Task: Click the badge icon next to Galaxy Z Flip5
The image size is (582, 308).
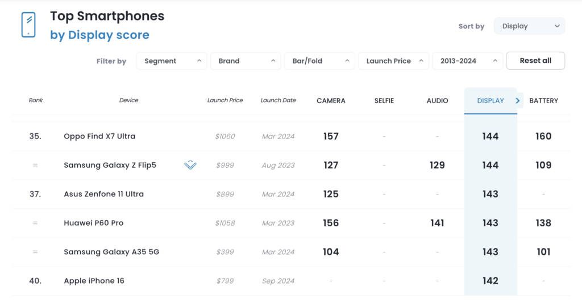Action: click(x=190, y=165)
